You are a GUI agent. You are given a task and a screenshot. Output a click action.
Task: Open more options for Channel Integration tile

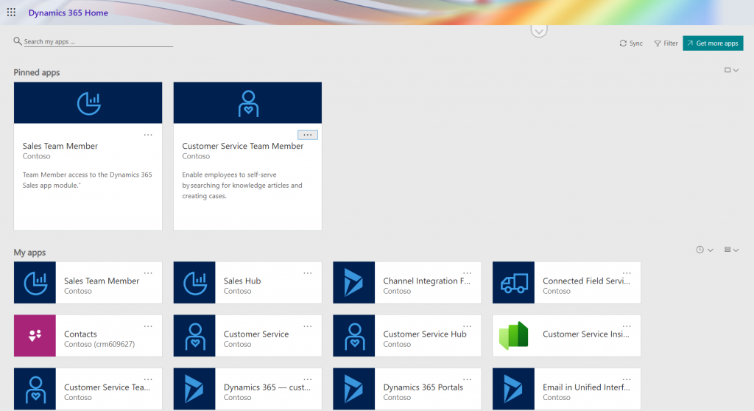(468, 273)
